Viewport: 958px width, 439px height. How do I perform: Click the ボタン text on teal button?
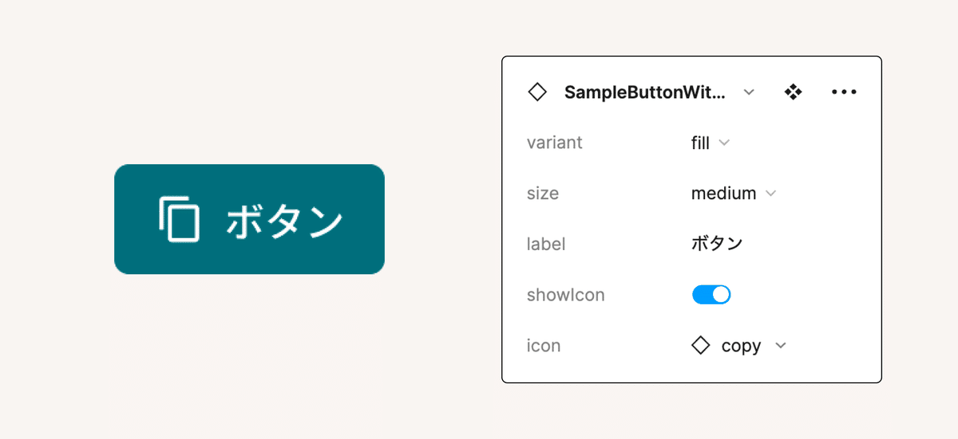click(284, 221)
